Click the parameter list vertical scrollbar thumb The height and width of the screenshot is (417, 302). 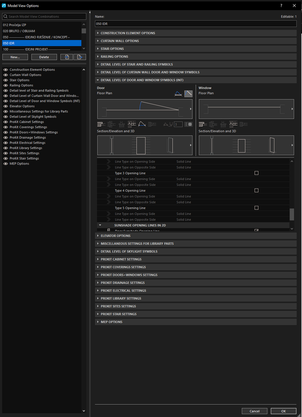[292, 215]
